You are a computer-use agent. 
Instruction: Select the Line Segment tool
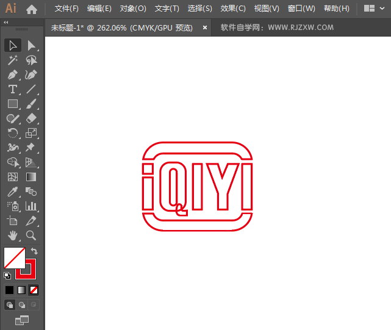click(x=32, y=89)
